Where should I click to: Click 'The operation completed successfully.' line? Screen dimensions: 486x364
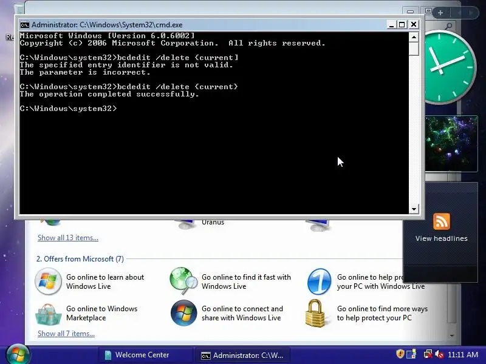(109, 94)
